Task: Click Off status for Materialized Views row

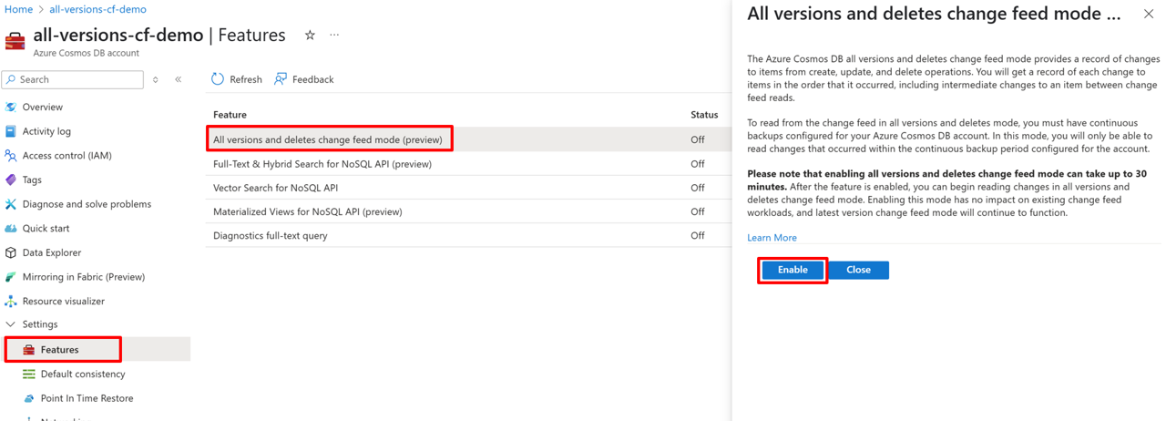Action: pos(698,211)
